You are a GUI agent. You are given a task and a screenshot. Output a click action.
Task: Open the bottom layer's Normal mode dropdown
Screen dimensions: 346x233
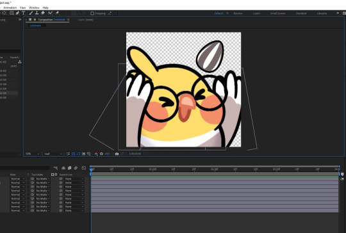coord(18,211)
